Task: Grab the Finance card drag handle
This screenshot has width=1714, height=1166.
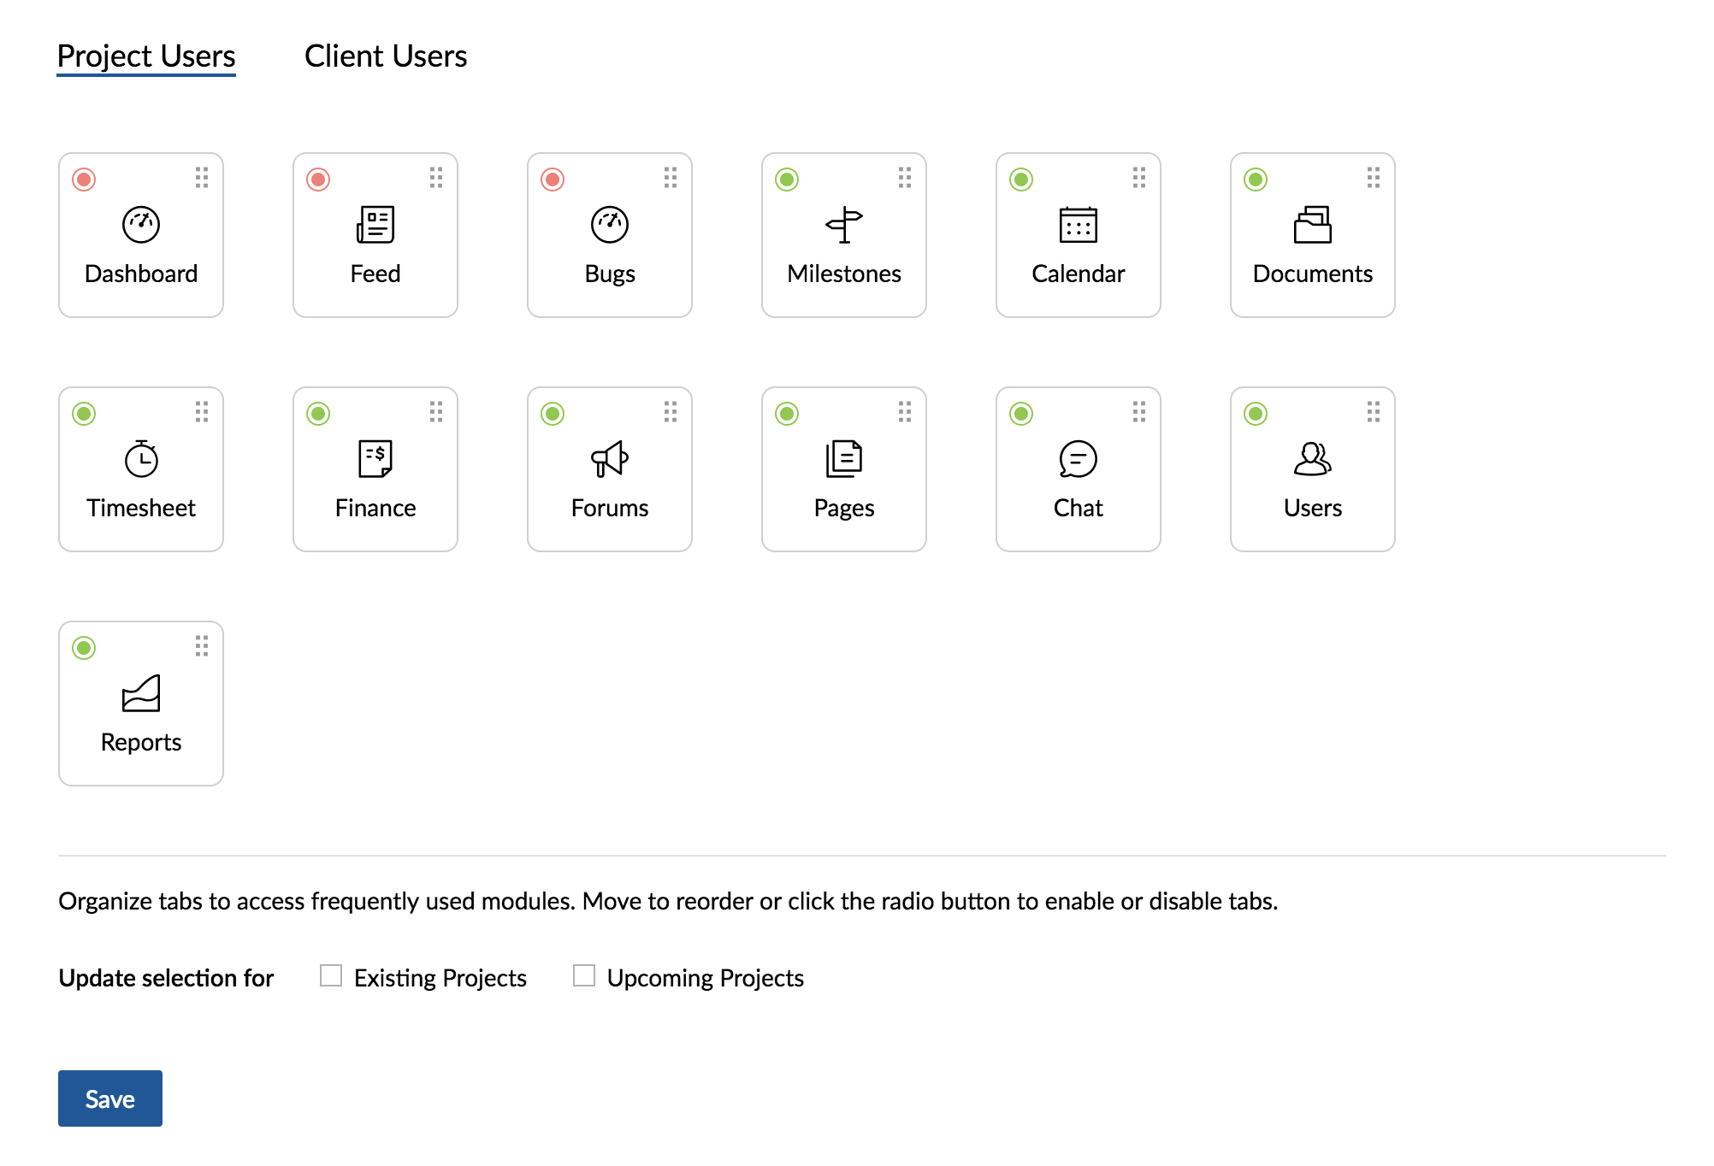Action: [x=436, y=411]
